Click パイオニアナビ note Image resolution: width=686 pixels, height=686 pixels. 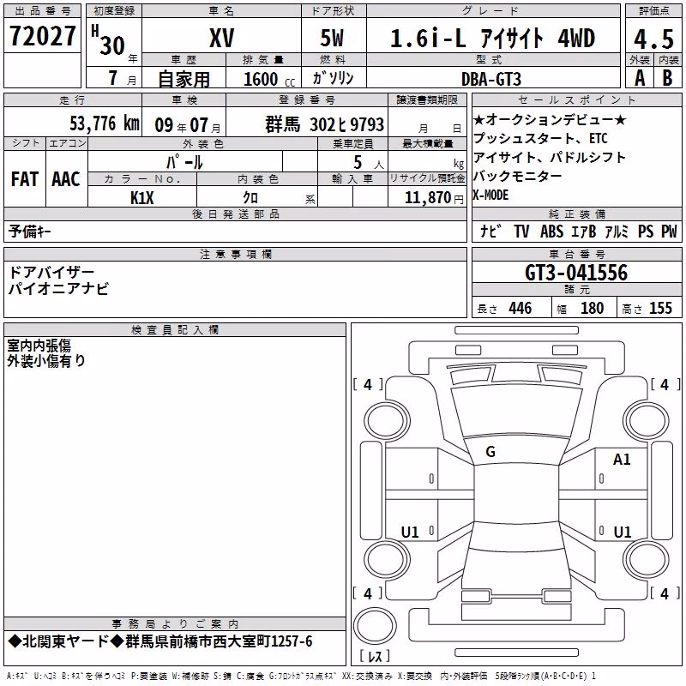pyautogui.click(x=58, y=289)
